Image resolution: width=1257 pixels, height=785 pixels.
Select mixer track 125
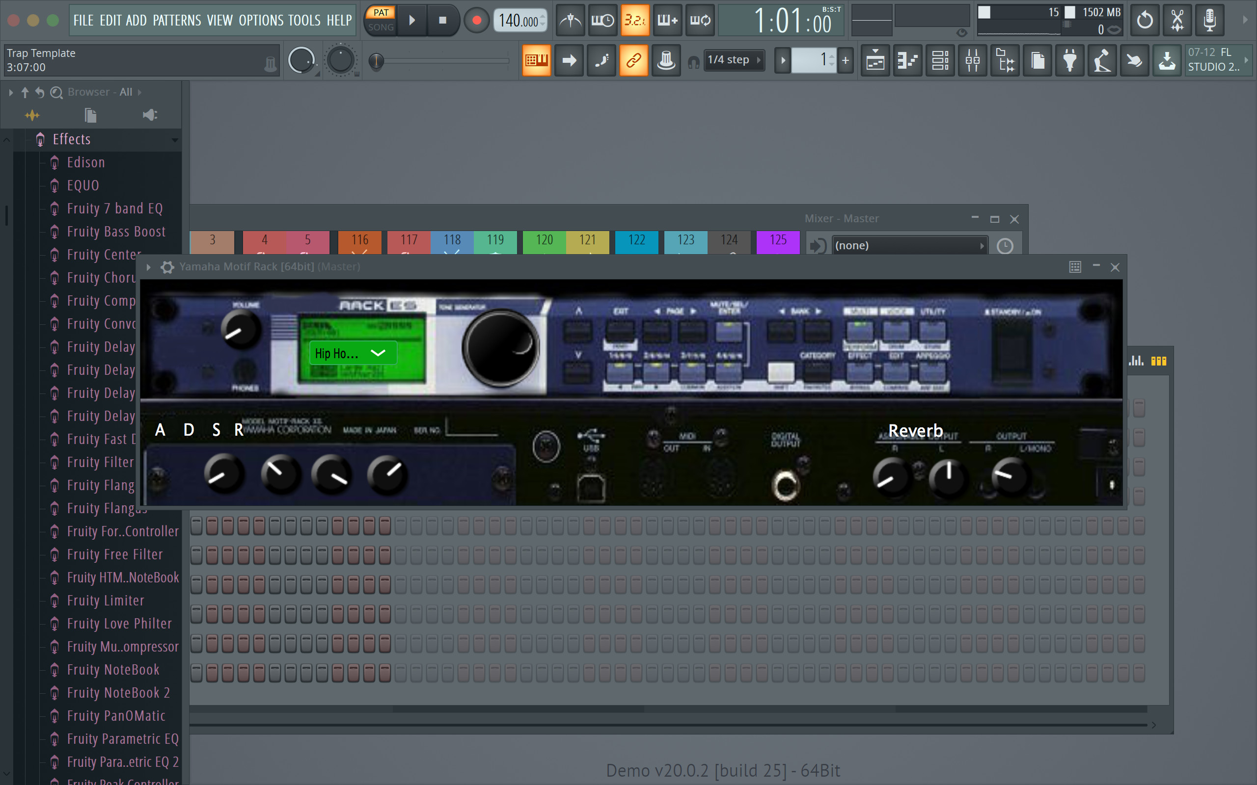click(x=778, y=242)
